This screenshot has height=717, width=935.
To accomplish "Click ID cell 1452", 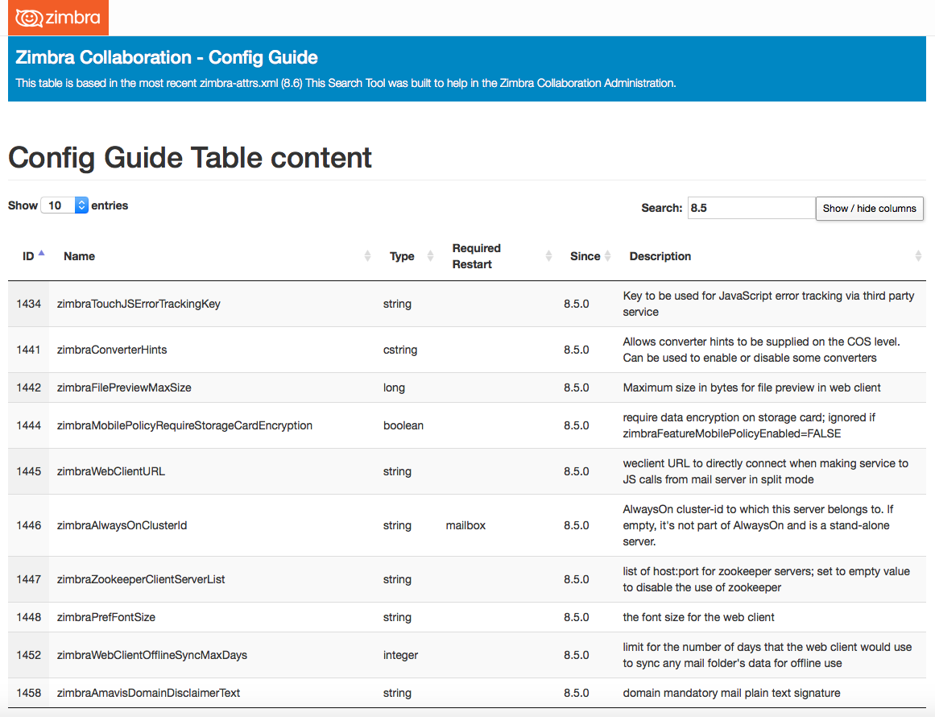I will 29,655.
